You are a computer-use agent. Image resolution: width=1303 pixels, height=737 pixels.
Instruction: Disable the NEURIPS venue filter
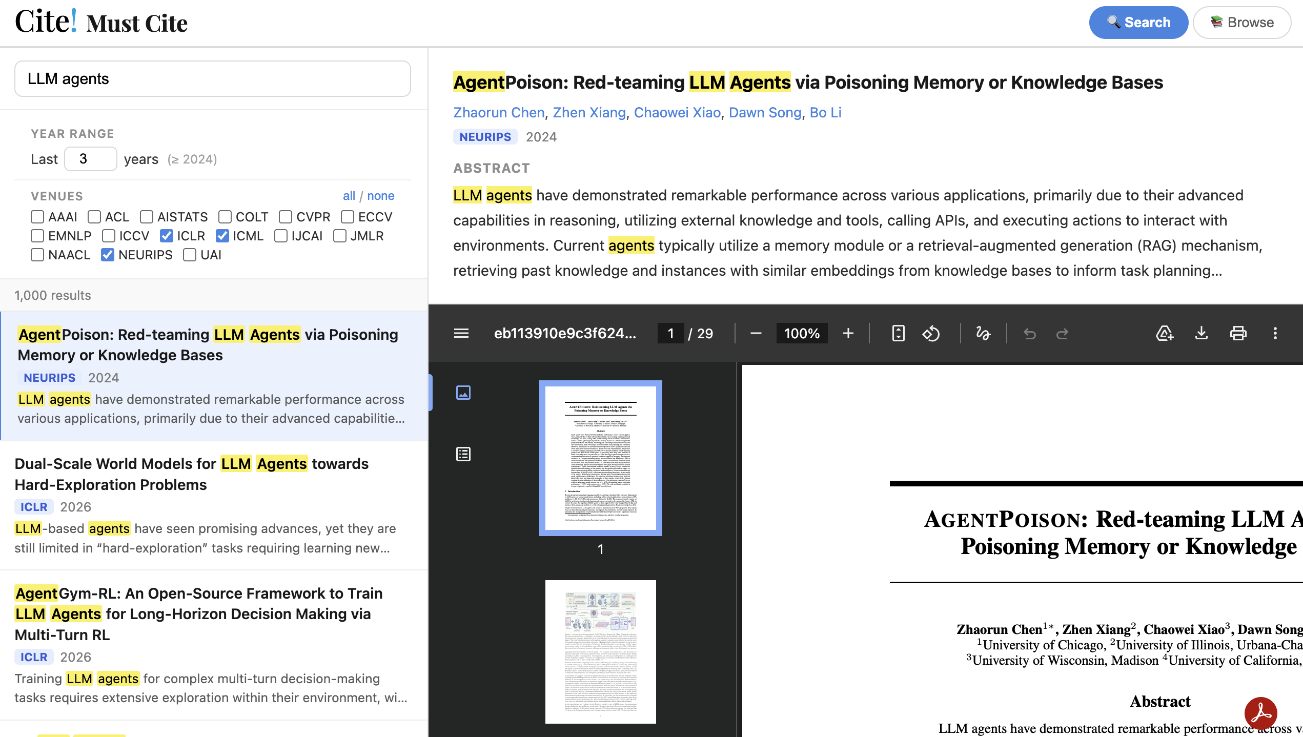(108, 255)
